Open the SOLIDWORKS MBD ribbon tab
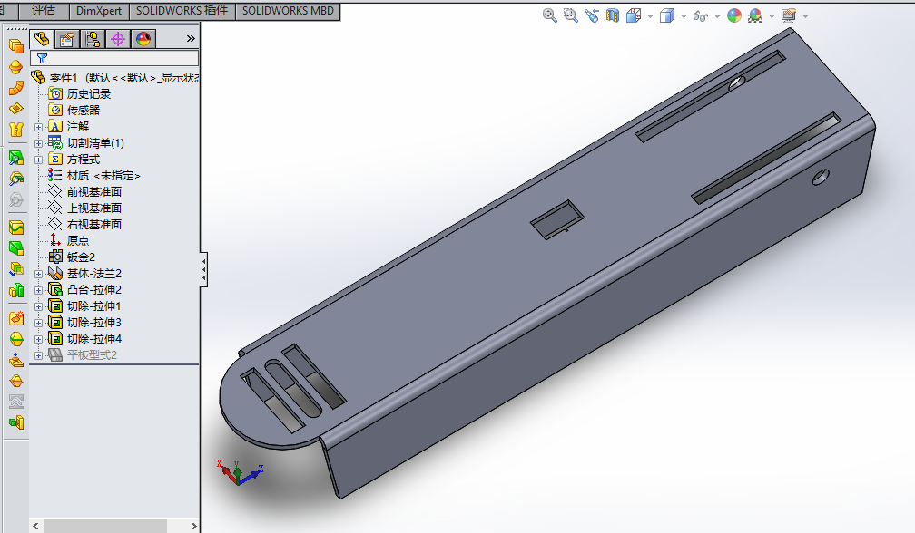Image resolution: width=915 pixels, height=533 pixels. pyautogui.click(x=288, y=11)
